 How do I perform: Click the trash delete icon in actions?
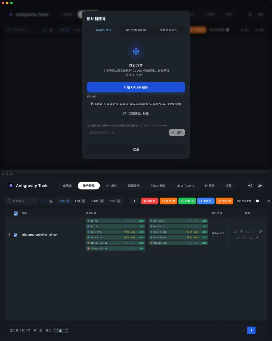click(x=257, y=238)
